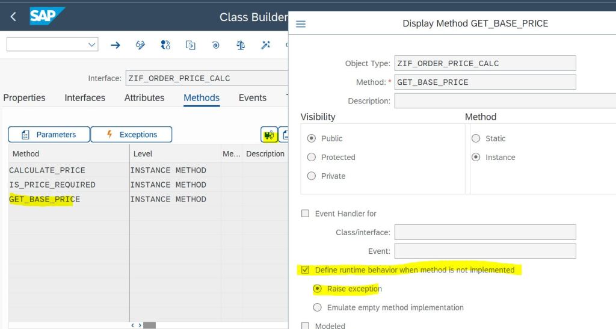Select the Raise exception option
Image resolution: width=616 pixels, height=329 pixels.
pos(318,289)
